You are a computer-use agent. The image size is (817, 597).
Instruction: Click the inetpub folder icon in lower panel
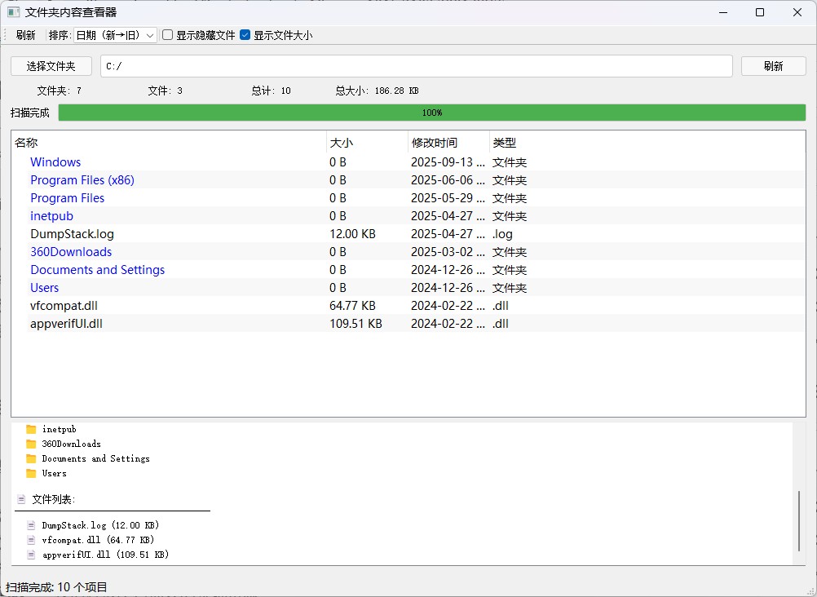click(31, 429)
